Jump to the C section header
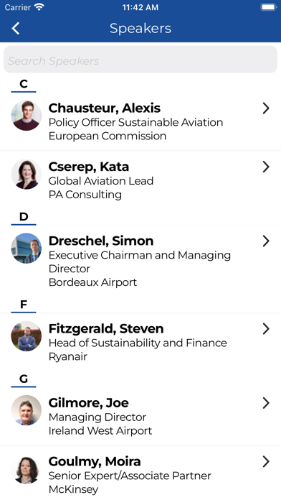The height and width of the screenshot is (500, 281). point(24,84)
